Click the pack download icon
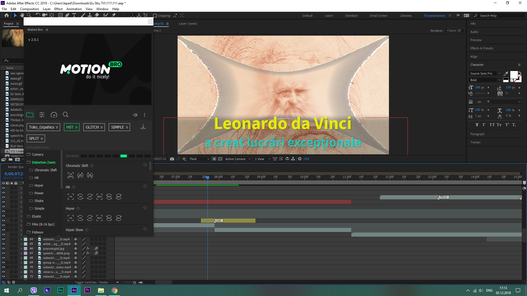 point(143,127)
